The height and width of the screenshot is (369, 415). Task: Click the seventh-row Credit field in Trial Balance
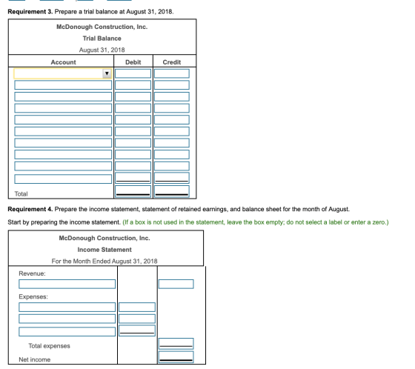pos(172,143)
